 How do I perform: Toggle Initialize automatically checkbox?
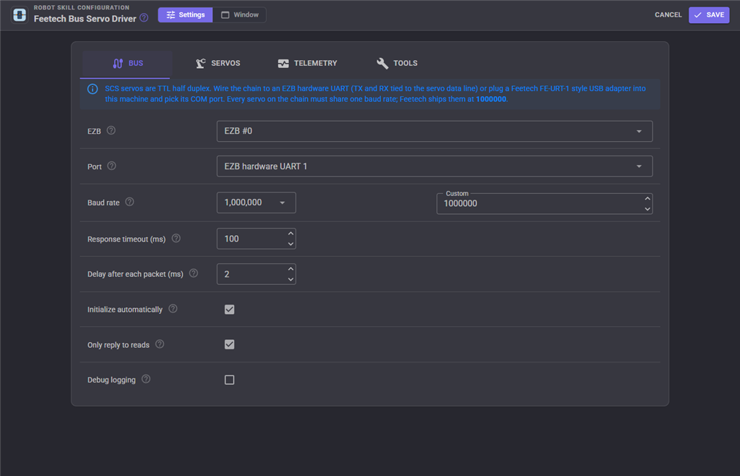229,310
